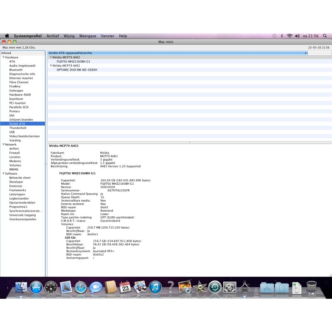Select Firewall under Netwerk
Image resolution: width=332 pixels, height=332 pixels.
pyautogui.click(x=15, y=153)
